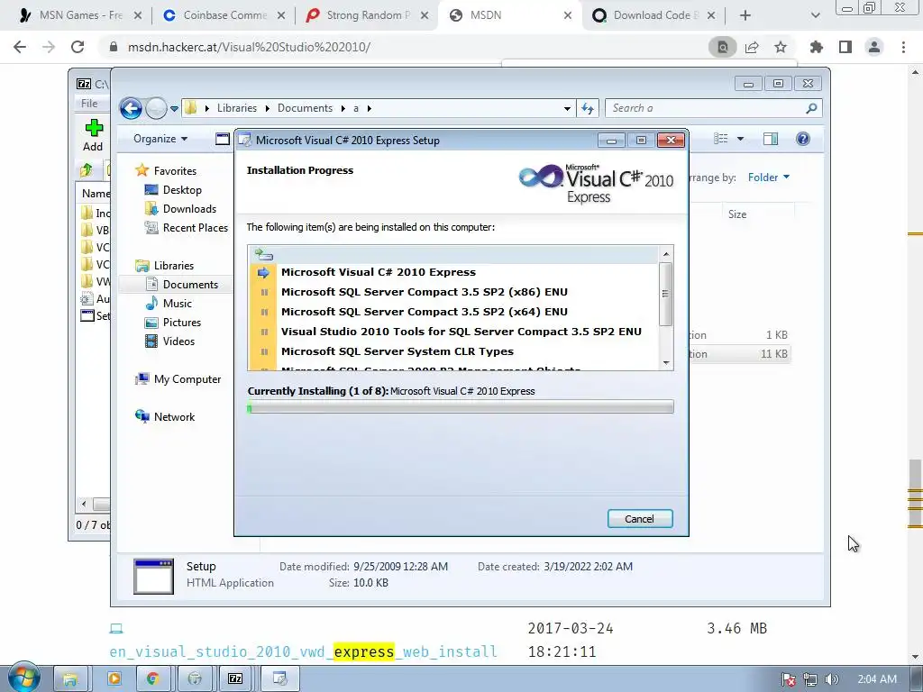Click the browser address bar URL
The height and width of the screenshot is (692, 923).
249,47
